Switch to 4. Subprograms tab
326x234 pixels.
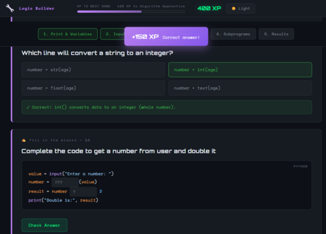pos(233,34)
